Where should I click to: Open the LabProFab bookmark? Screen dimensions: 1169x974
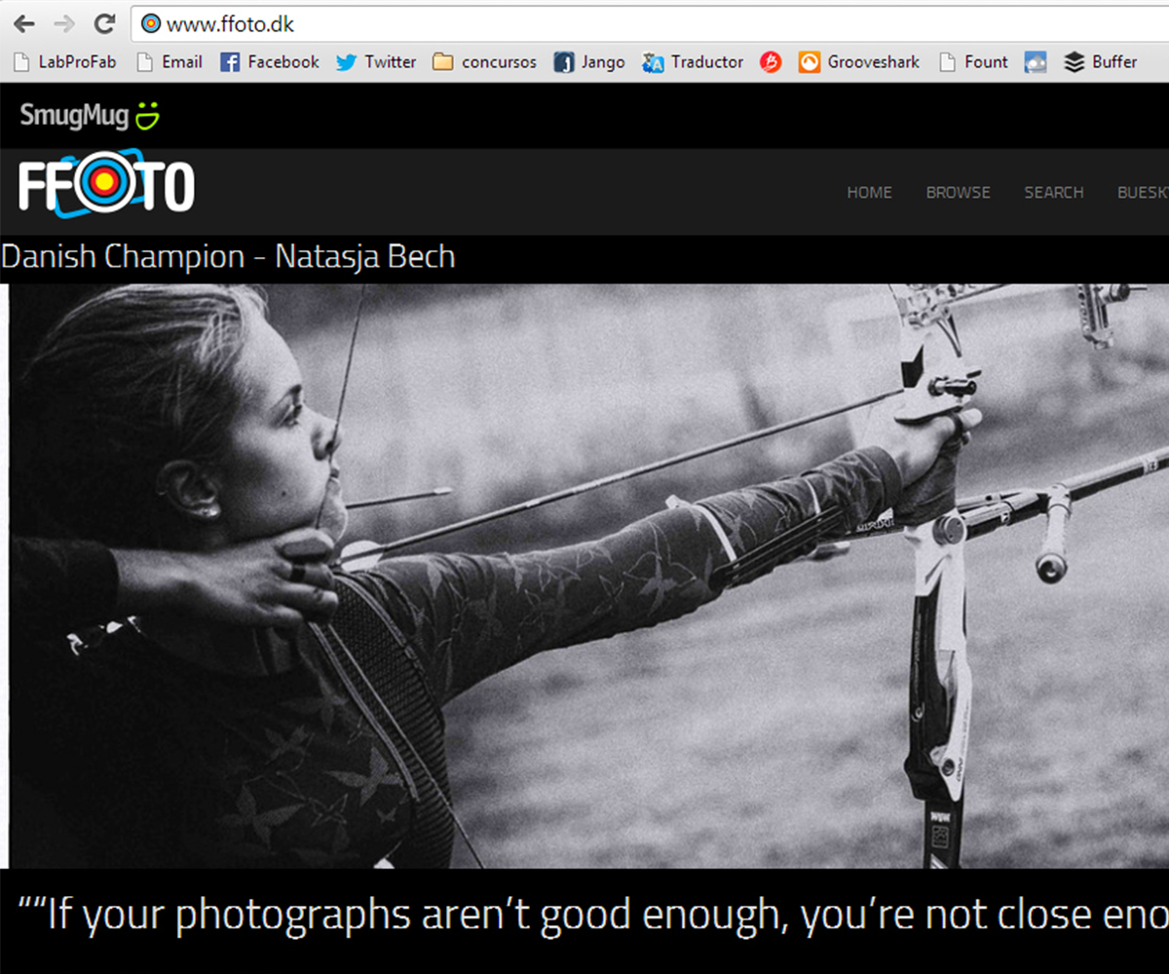65,62
